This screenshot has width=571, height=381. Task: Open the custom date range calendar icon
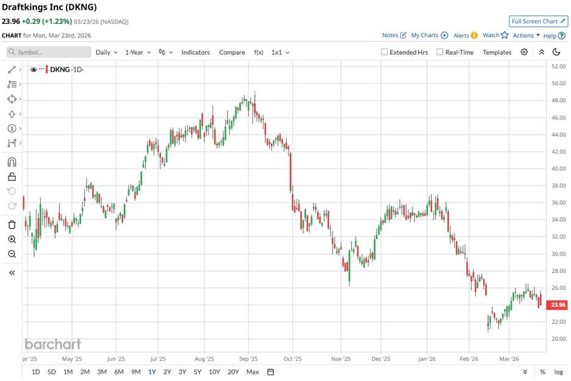tap(270, 372)
